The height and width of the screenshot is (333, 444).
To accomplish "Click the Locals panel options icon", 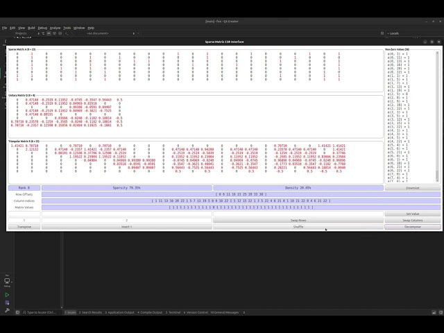I will coord(382,33).
